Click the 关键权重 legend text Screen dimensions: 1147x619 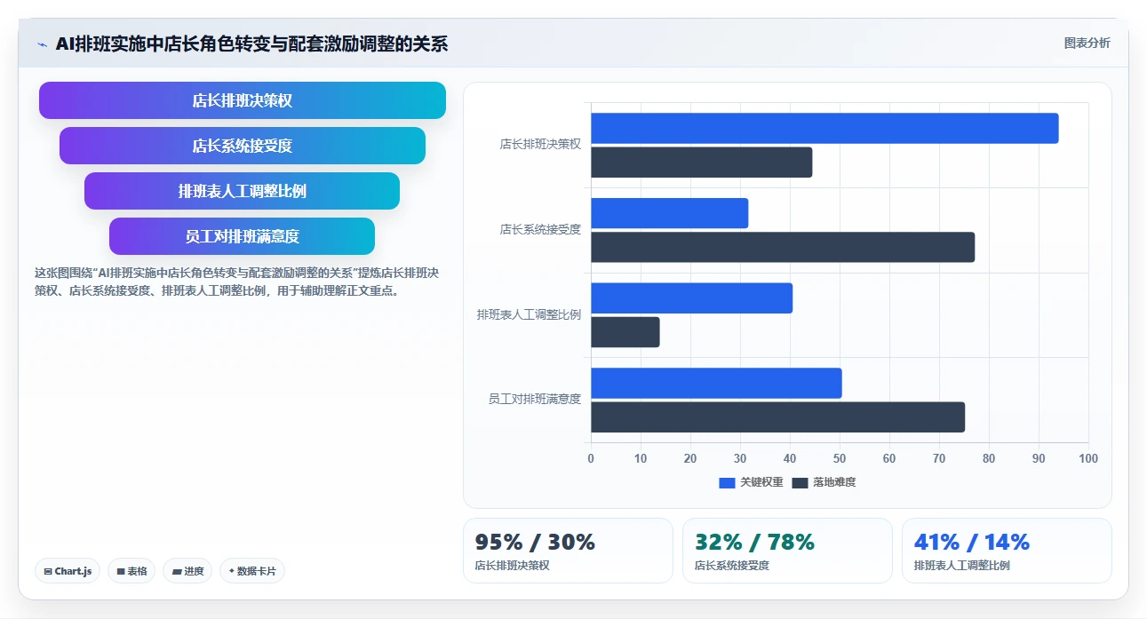[761, 482]
